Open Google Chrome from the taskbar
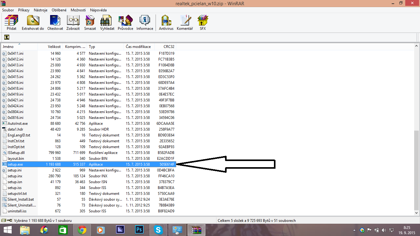420x236 pixels. pos(82,230)
